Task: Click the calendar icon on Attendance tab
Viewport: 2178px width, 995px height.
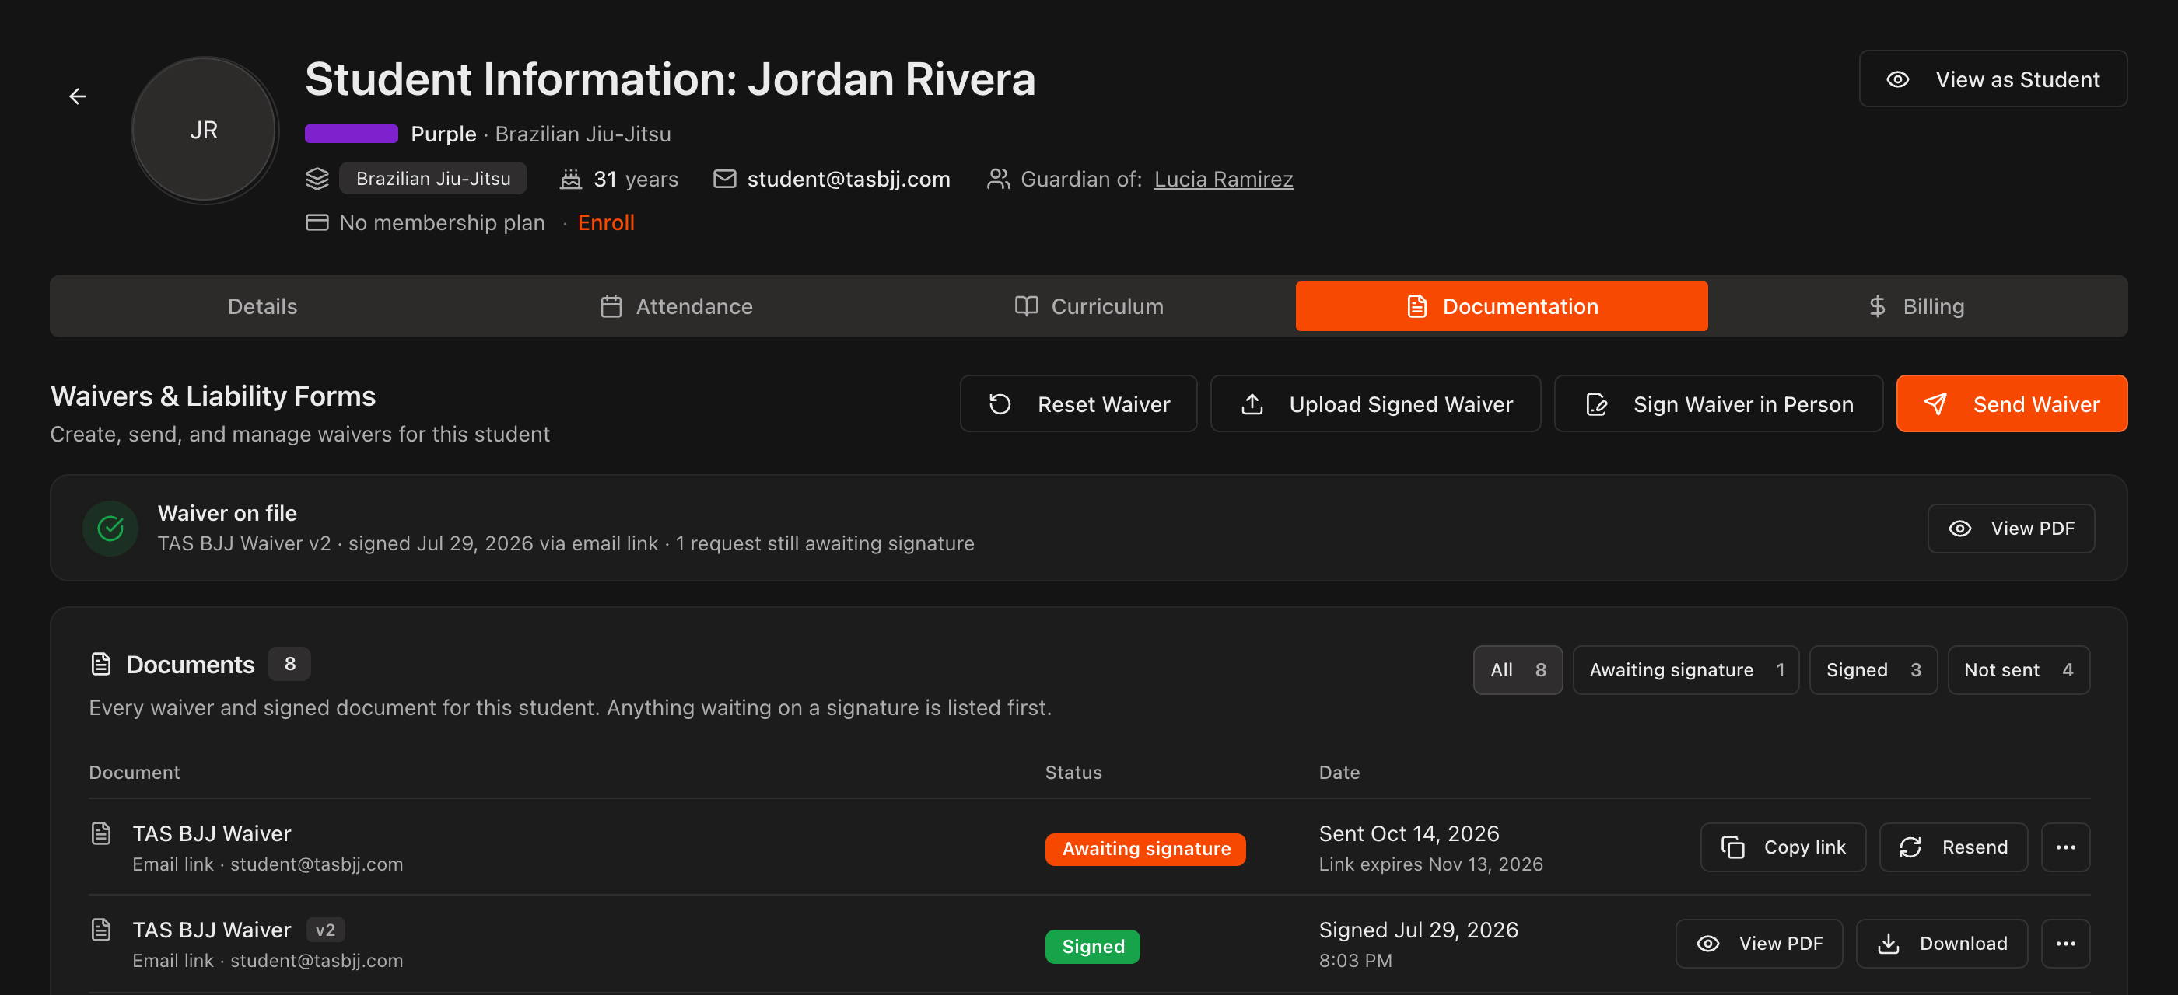Action: click(611, 306)
